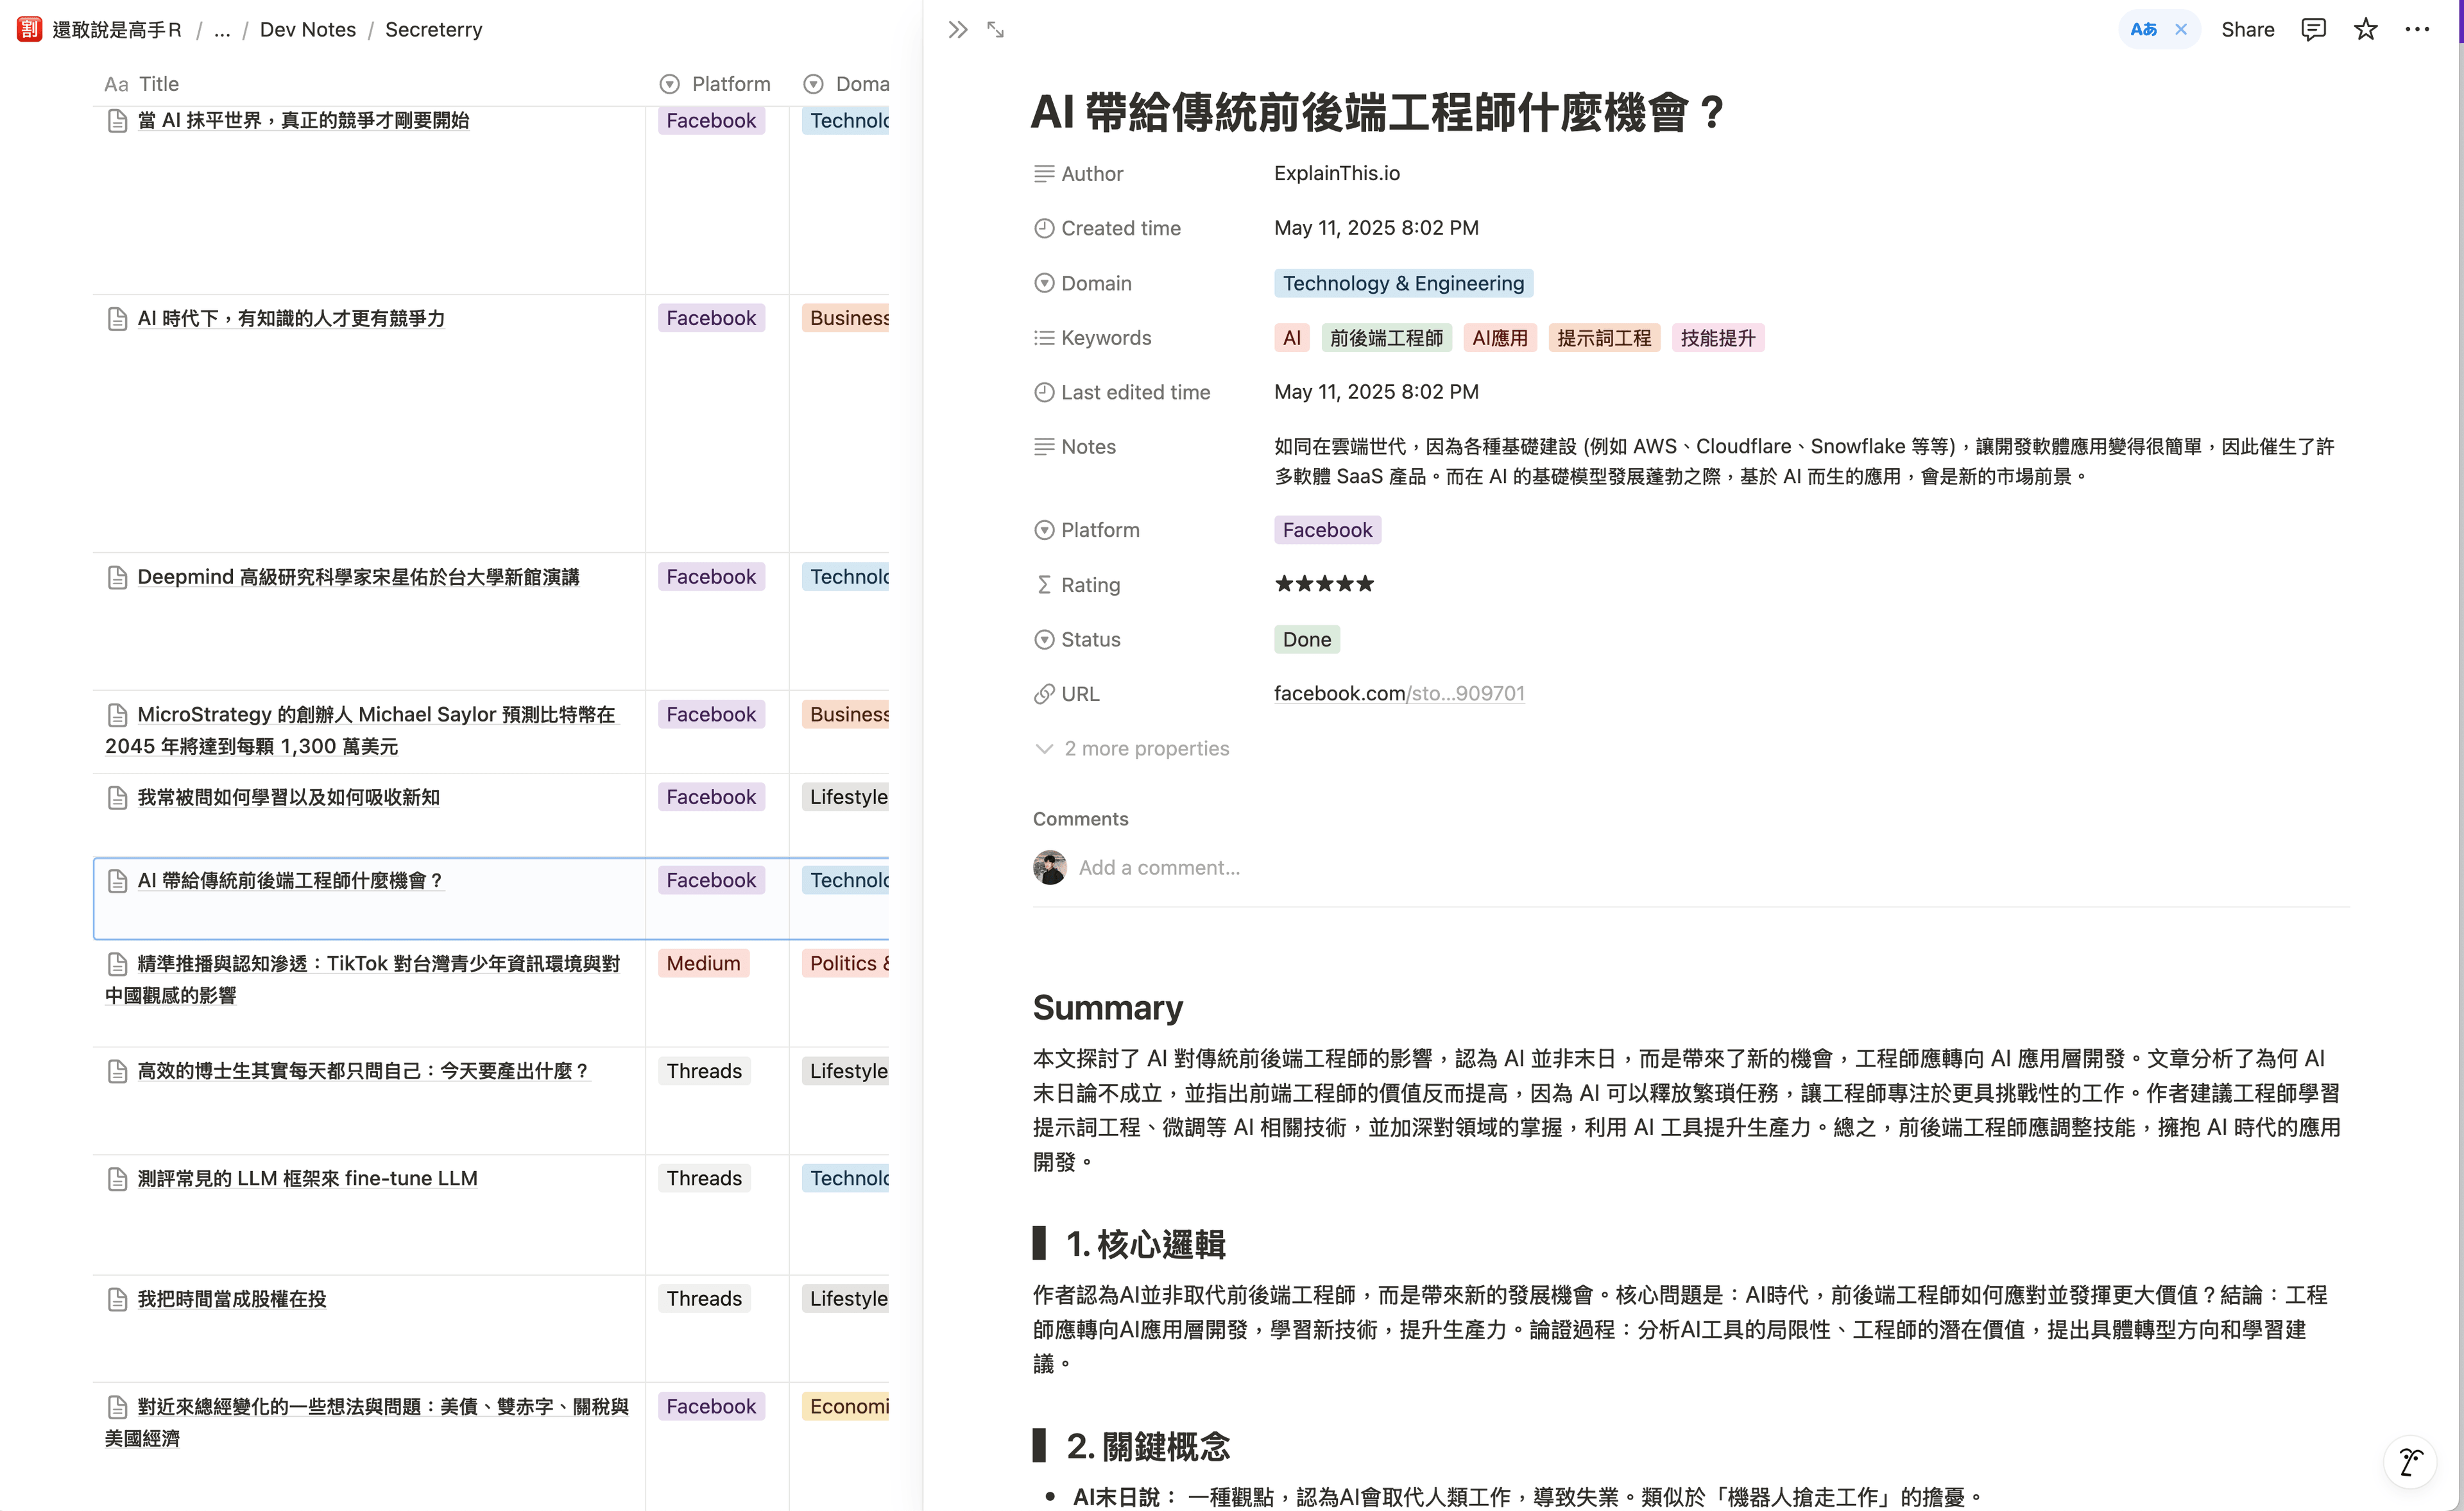Collapse the side peek with the double-chevron icon
This screenshot has height=1511, width=2464.
pos(957,29)
